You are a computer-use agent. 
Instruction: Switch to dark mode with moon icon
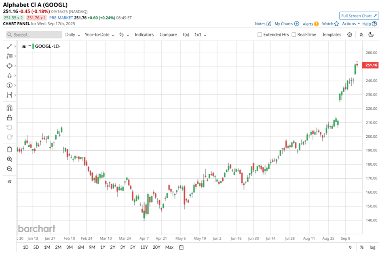(371, 35)
